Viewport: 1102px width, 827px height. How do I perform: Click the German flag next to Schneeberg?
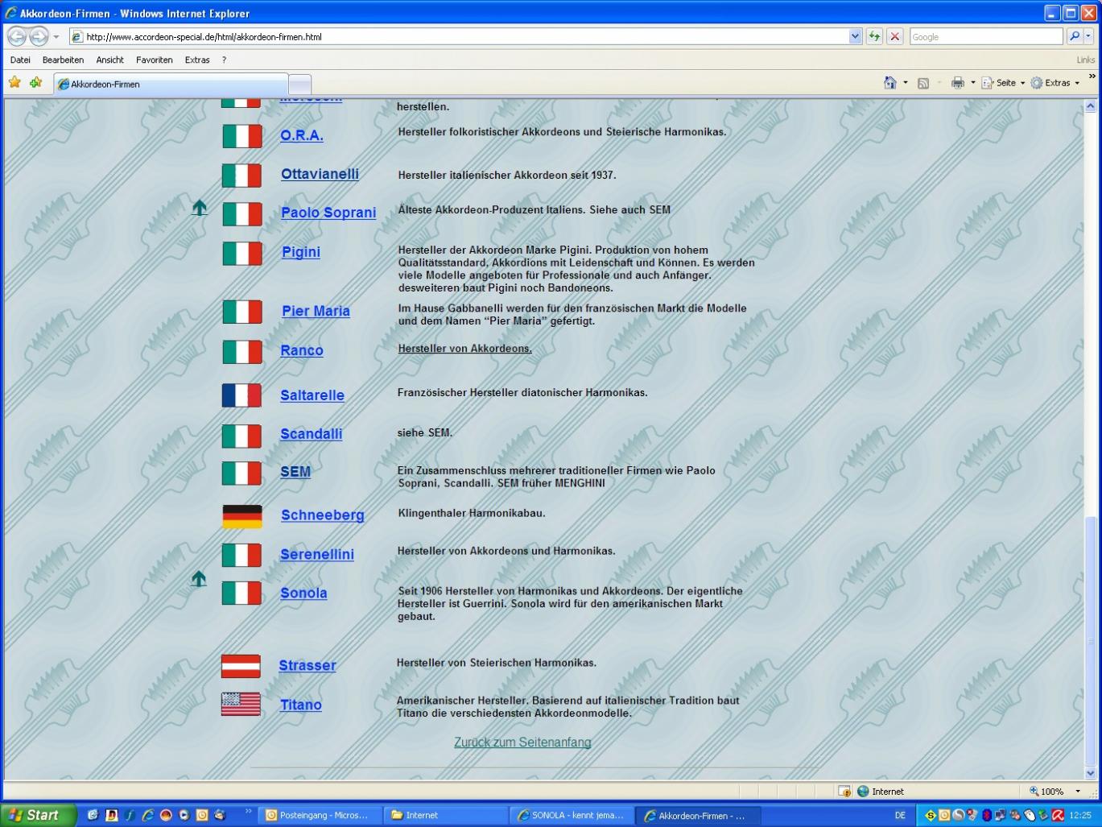[x=242, y=516]
